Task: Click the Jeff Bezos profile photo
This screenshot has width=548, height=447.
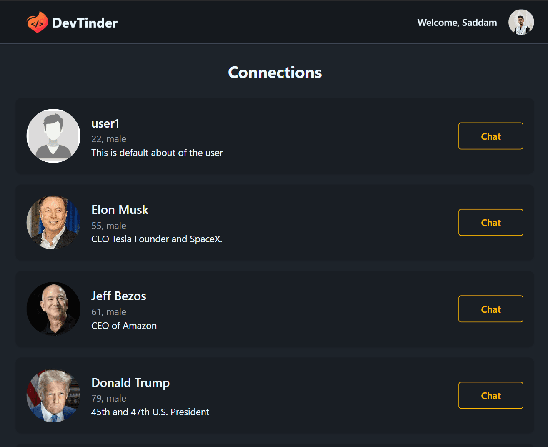Action: click(53, 309)
